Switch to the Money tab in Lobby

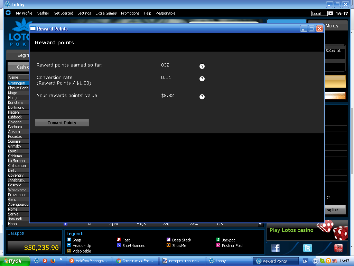(x=332, y=26)
